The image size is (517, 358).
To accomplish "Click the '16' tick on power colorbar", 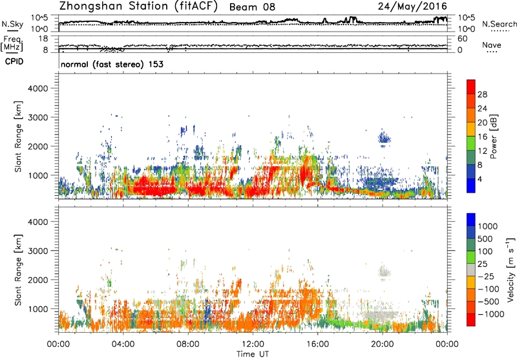I will point(482,137).
